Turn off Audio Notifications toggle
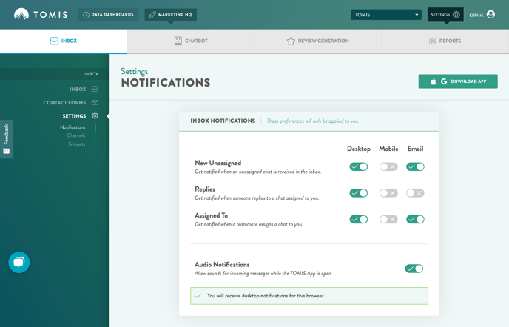509x327 pixels. (414, 269)
